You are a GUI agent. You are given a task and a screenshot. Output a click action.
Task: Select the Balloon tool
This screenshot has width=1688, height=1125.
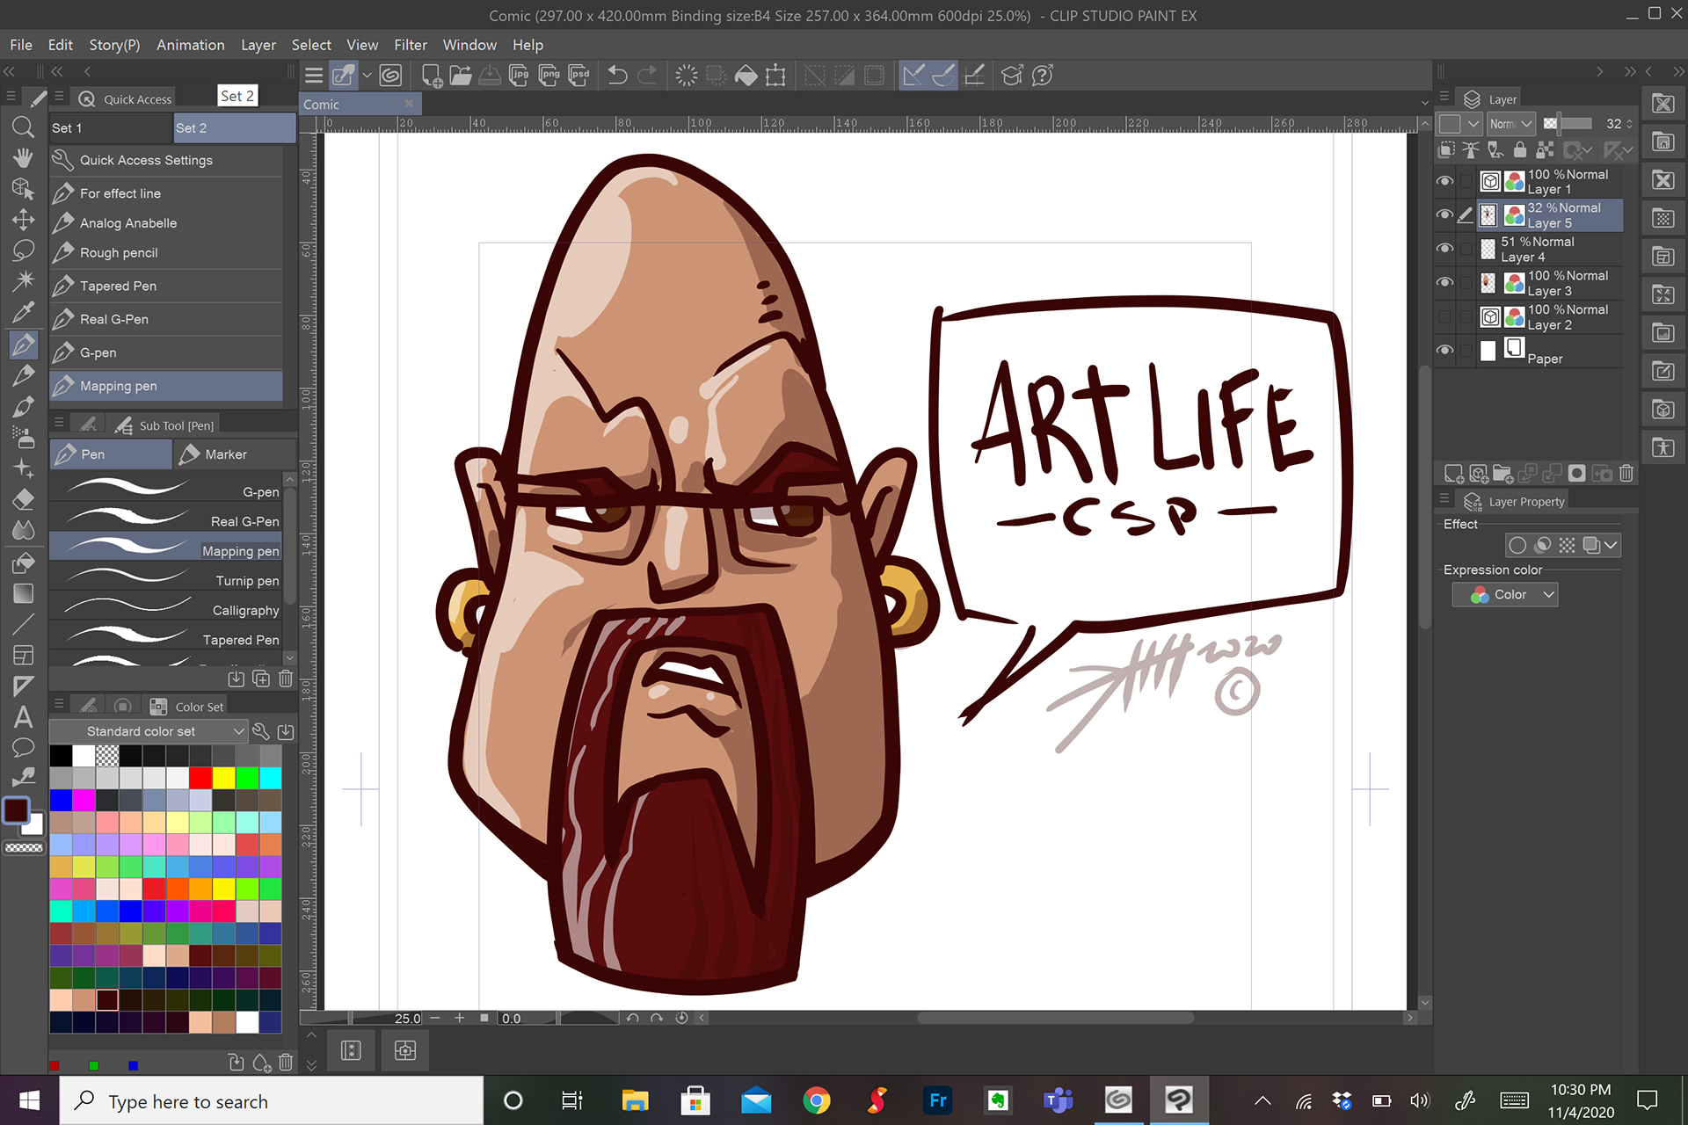[23, 748]
